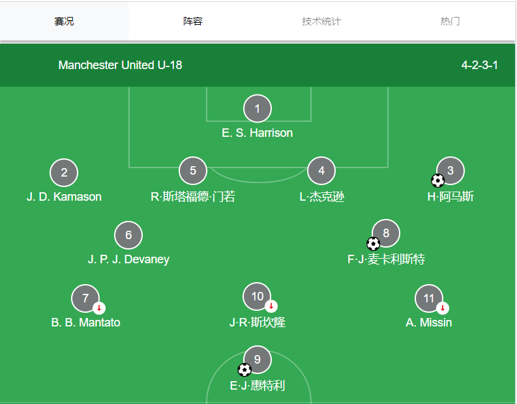Click substitution arrow on player 10

point(272,306)
